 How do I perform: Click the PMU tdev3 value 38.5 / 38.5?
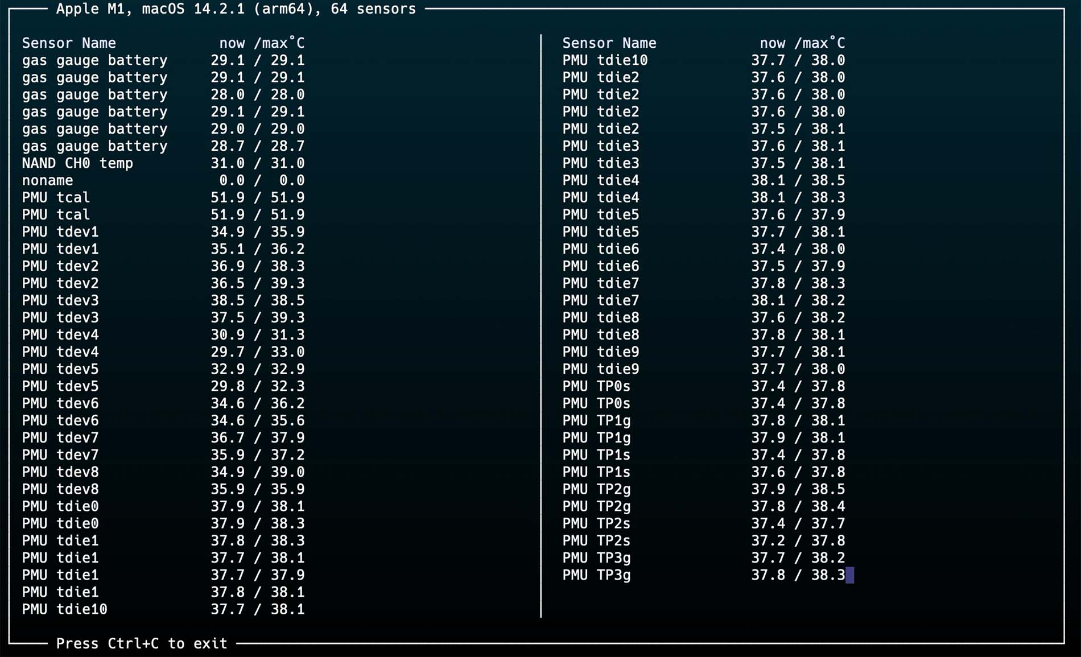[257, 300]
